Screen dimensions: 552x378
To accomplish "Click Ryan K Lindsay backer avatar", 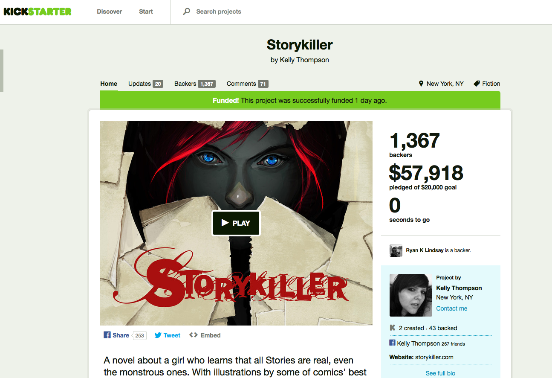I will pyautogui.click(x=396, y=250).
